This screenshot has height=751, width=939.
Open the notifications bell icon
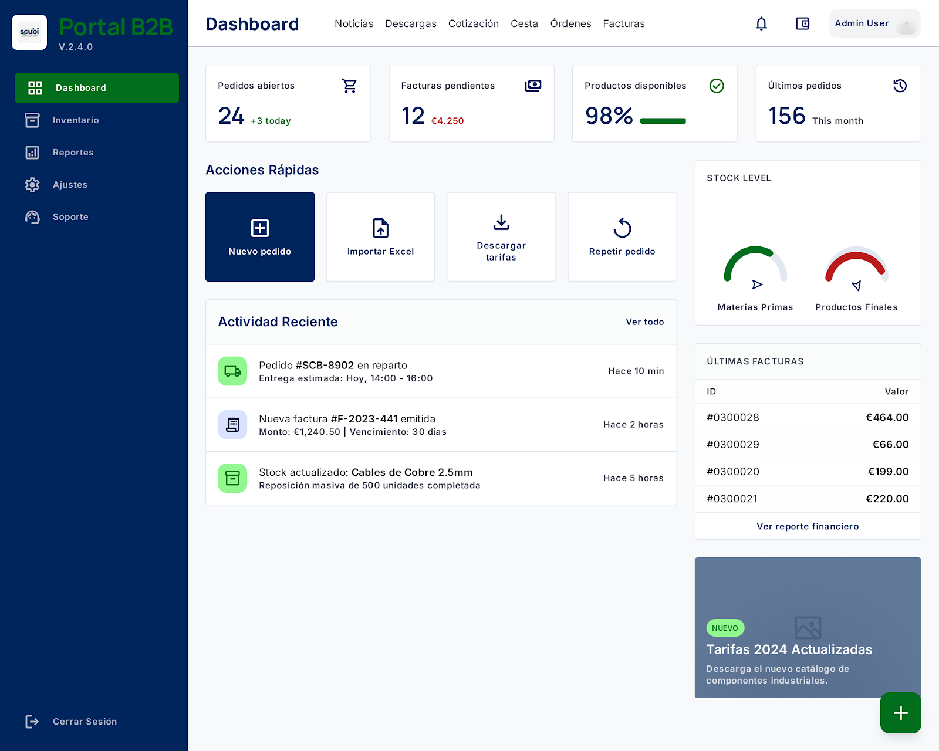pos(761,23)
